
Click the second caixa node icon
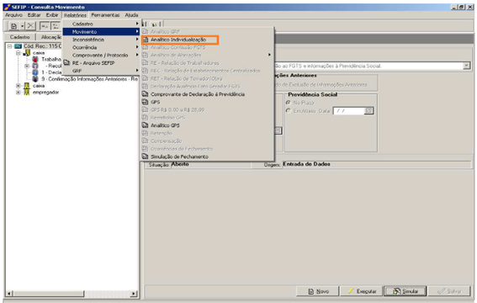27,86
